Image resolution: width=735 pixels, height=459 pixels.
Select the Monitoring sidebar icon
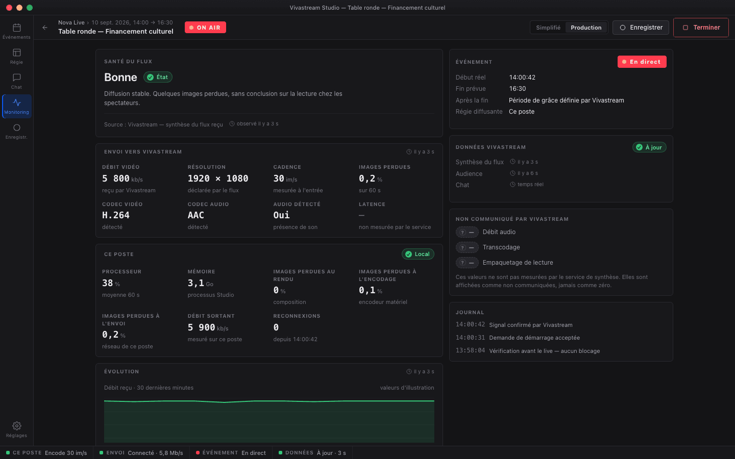point(16,106)
